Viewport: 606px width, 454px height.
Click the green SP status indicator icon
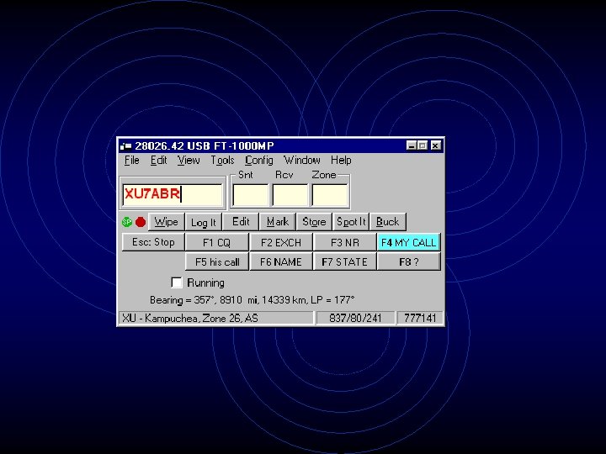pyautogui.click(x=127, y=222)
